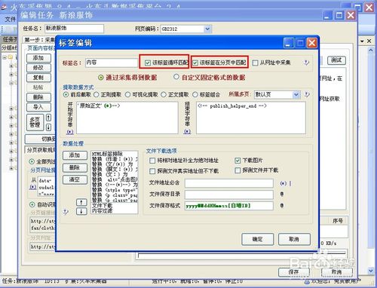Click icon beside 文件保存格式 field

[x=282, y=206]
